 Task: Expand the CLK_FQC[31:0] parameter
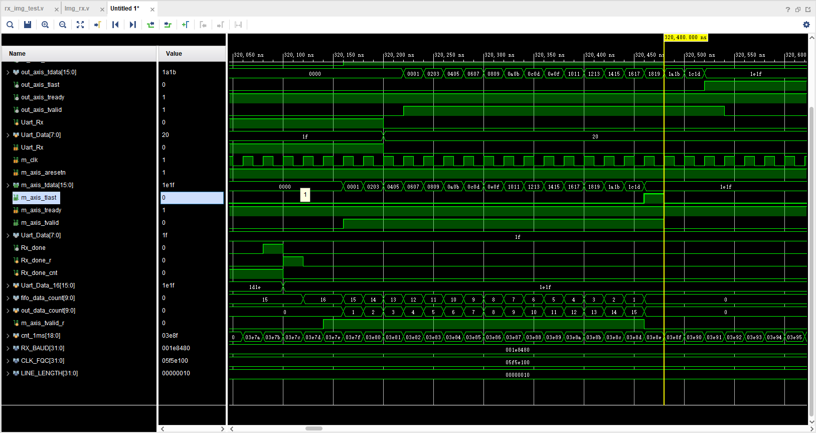click(x=8, y=361)
